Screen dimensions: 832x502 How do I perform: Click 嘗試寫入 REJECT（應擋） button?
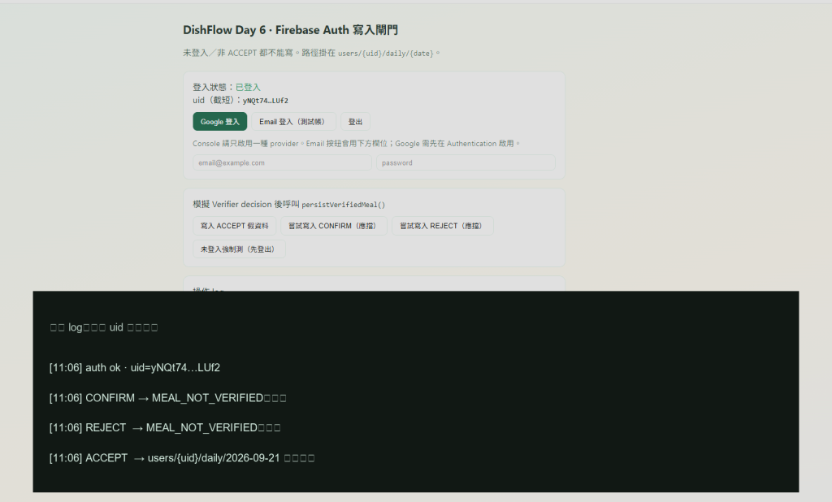pos(443,226)
